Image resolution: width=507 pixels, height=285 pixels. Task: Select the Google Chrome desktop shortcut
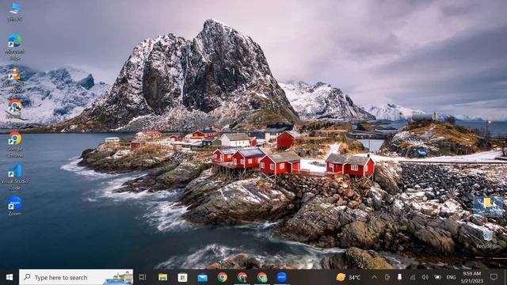15,144
